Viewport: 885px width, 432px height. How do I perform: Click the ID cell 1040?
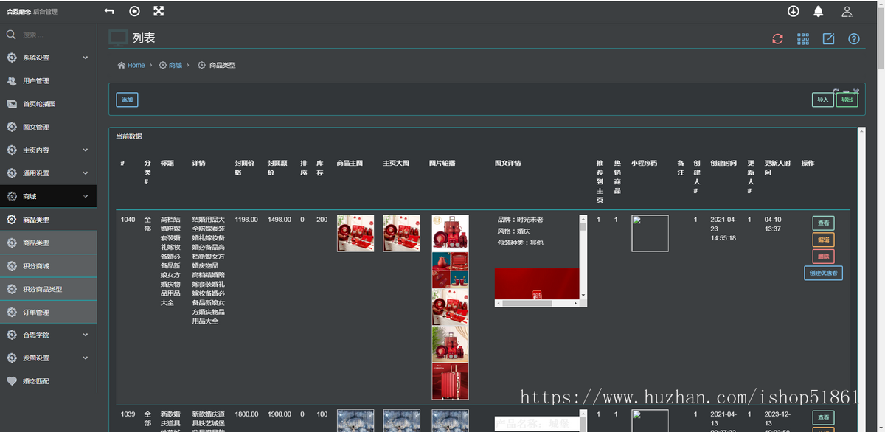[128, 220]
